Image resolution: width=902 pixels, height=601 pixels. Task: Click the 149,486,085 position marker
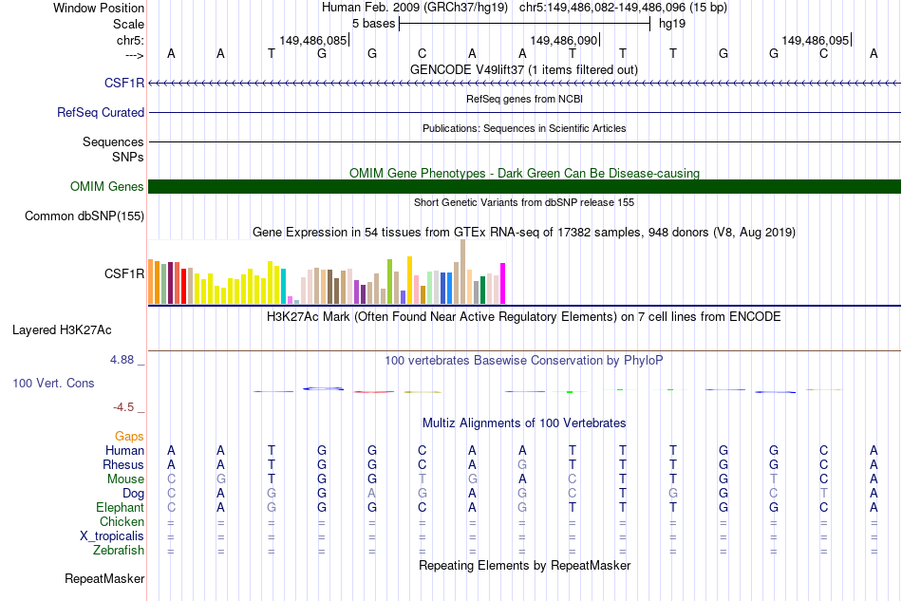pos(313,40)
